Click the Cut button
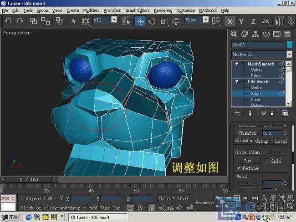Image resolution: width=296 pixels, height=222 pixels. [247, 161]
